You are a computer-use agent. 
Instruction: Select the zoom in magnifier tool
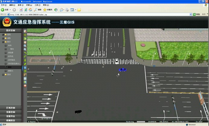pyautogui.click(x=25, y=46)
